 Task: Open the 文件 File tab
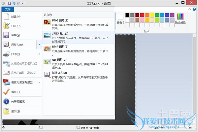click(8, 9)
